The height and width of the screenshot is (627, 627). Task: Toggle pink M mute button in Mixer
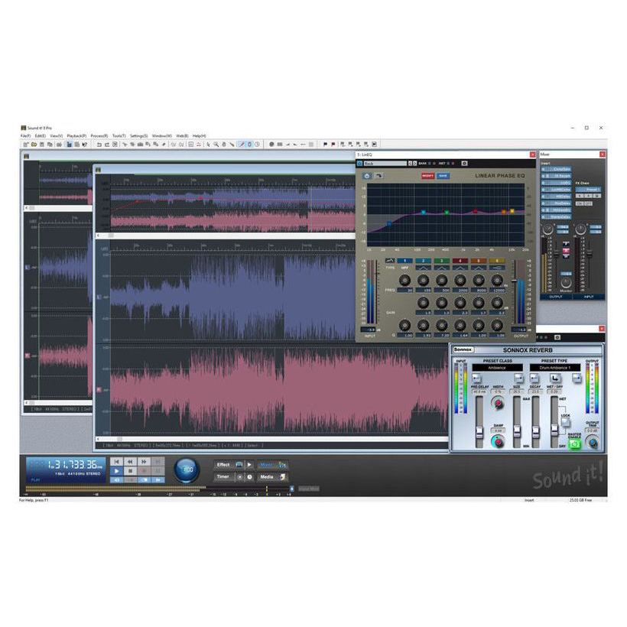tap(566, 250)
